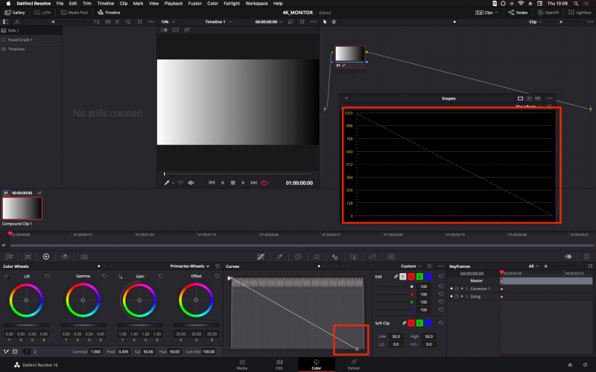Open the Tracker palette icon

pos(316,256)
